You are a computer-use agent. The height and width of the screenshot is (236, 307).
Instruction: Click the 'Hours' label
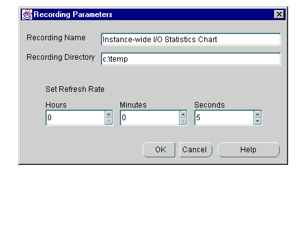point(56,105)
